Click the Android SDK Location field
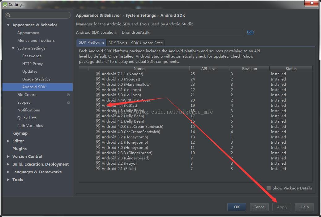 pyautogui.click(x=182, y=33)
